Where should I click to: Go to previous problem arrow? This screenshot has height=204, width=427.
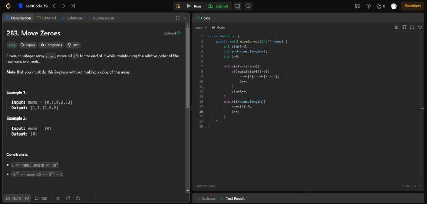(x=54, y=6)
